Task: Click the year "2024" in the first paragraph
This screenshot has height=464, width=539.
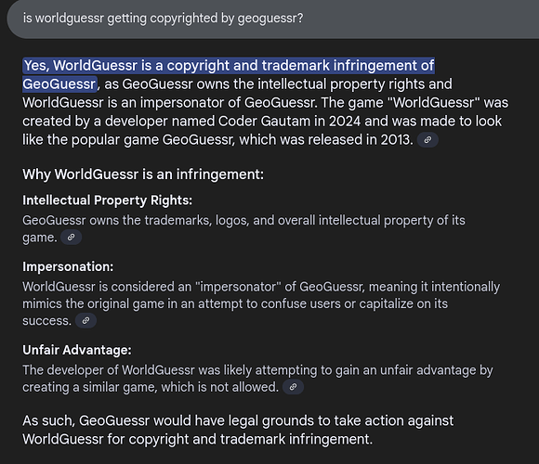Action: (x=345, y=122)
